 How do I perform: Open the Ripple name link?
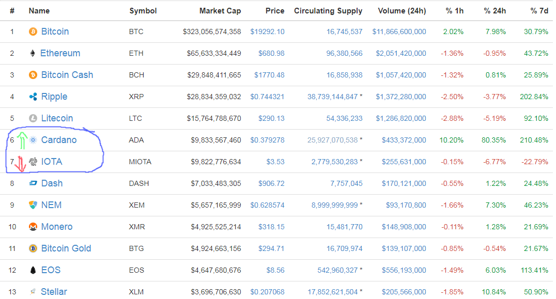point(54,97)
